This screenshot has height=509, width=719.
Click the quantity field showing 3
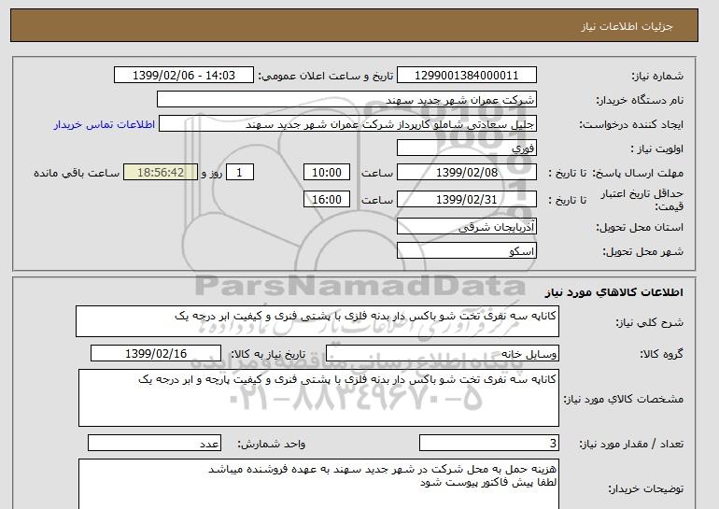pyautogui.click(x=489, y=444)
